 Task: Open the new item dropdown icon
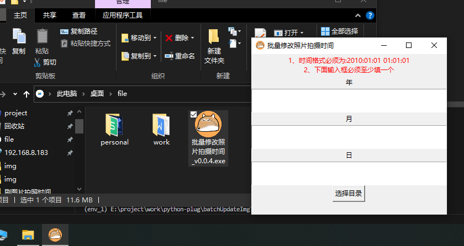[234, 31]
